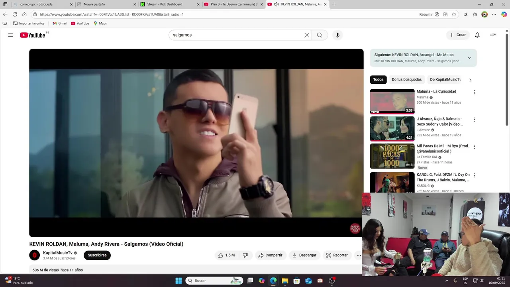
Task: Open OBS Studio from taskbar
Action: pos(331,281)
